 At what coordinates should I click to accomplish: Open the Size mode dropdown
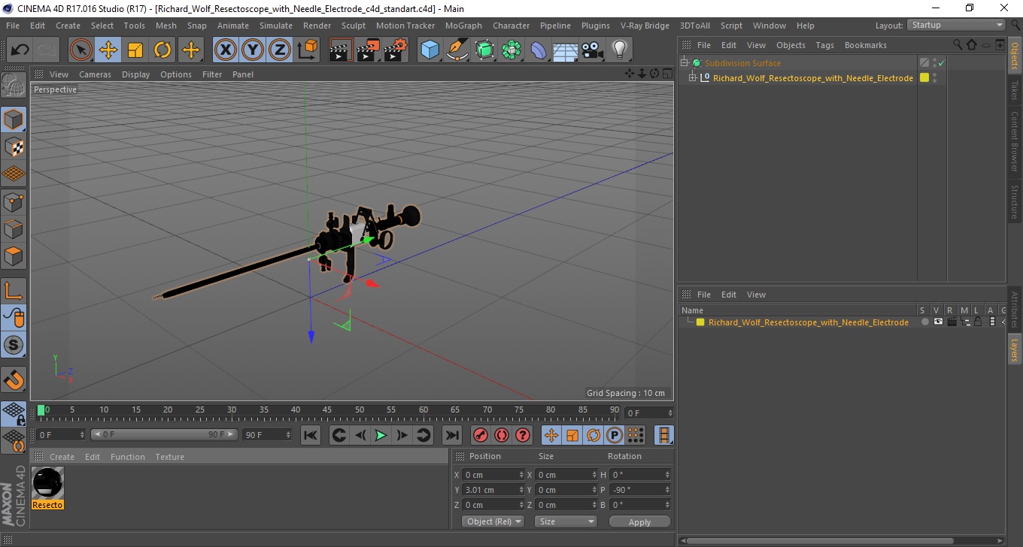[x=566, y=521]
